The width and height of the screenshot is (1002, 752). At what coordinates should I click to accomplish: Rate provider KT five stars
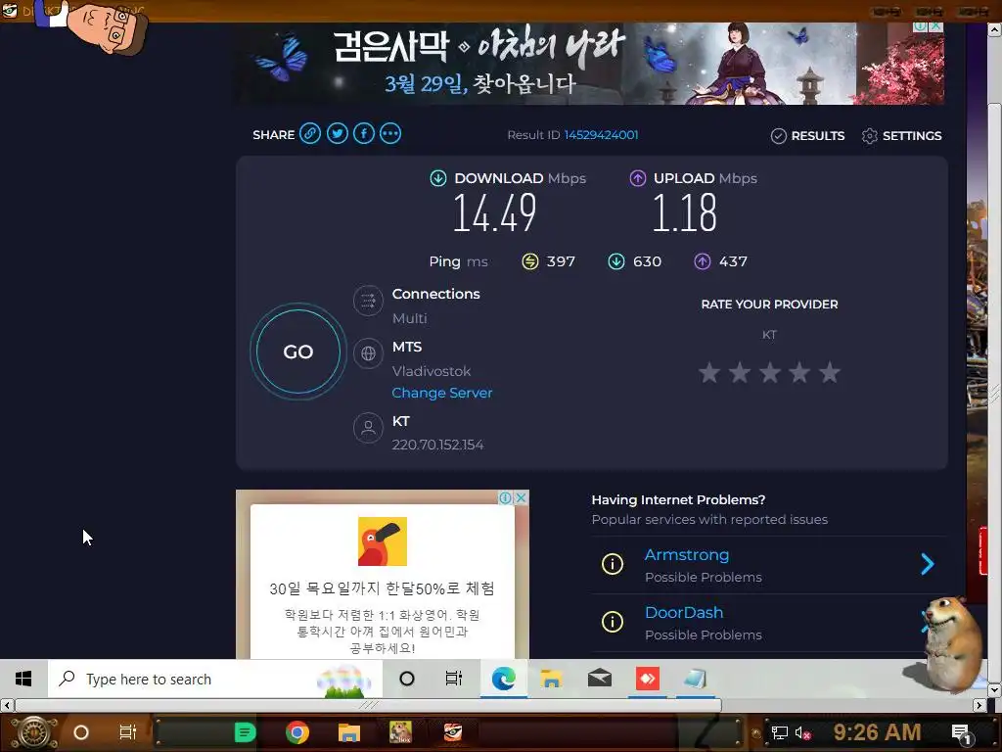[830, 372]
